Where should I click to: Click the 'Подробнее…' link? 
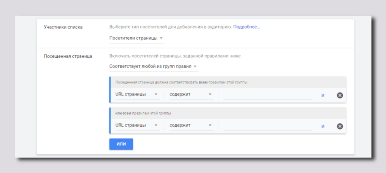pos(247,27)
